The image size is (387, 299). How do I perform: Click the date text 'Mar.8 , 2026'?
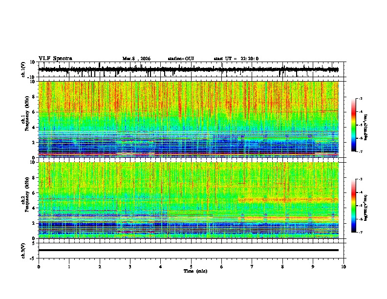(136, 59)
